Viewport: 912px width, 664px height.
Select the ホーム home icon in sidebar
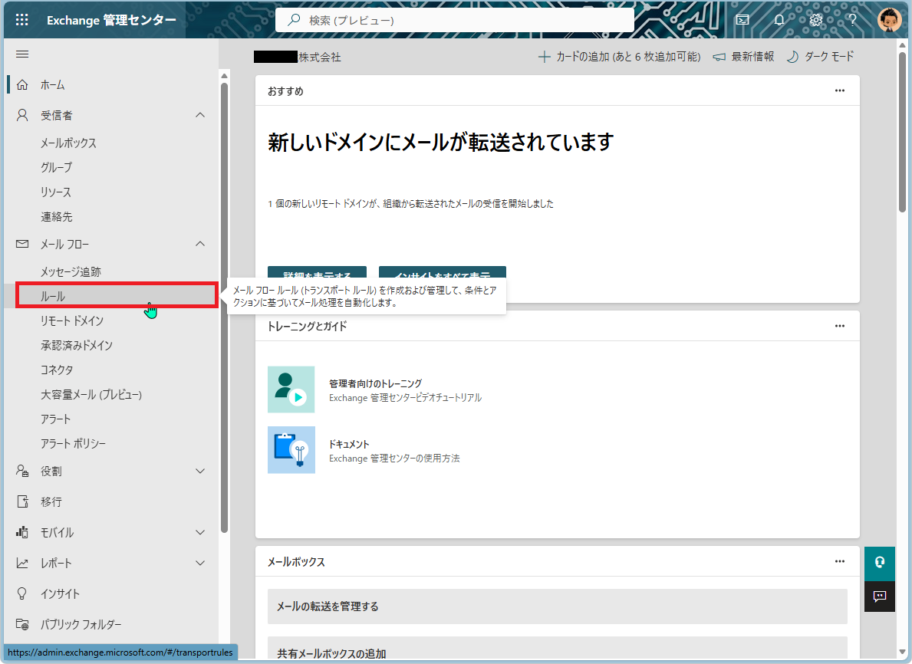23,84
